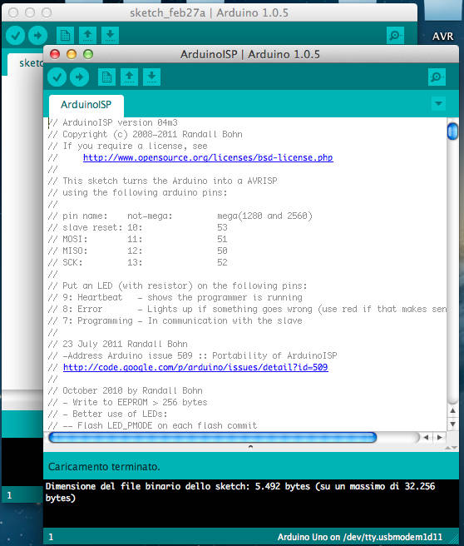Click the "Caricamento terminato." status message
The image size is (464, 546).
point(104,467)
